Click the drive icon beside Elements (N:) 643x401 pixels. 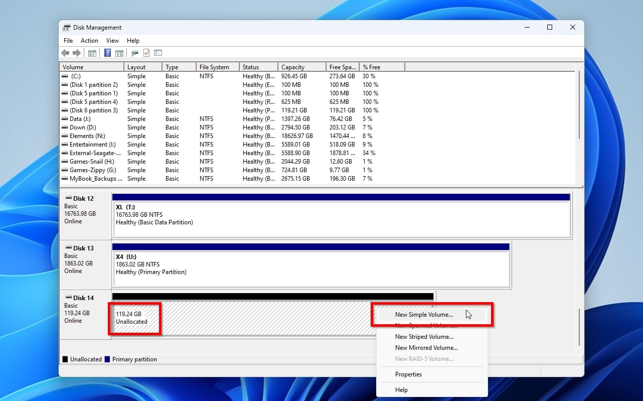(x=65, y=136)
